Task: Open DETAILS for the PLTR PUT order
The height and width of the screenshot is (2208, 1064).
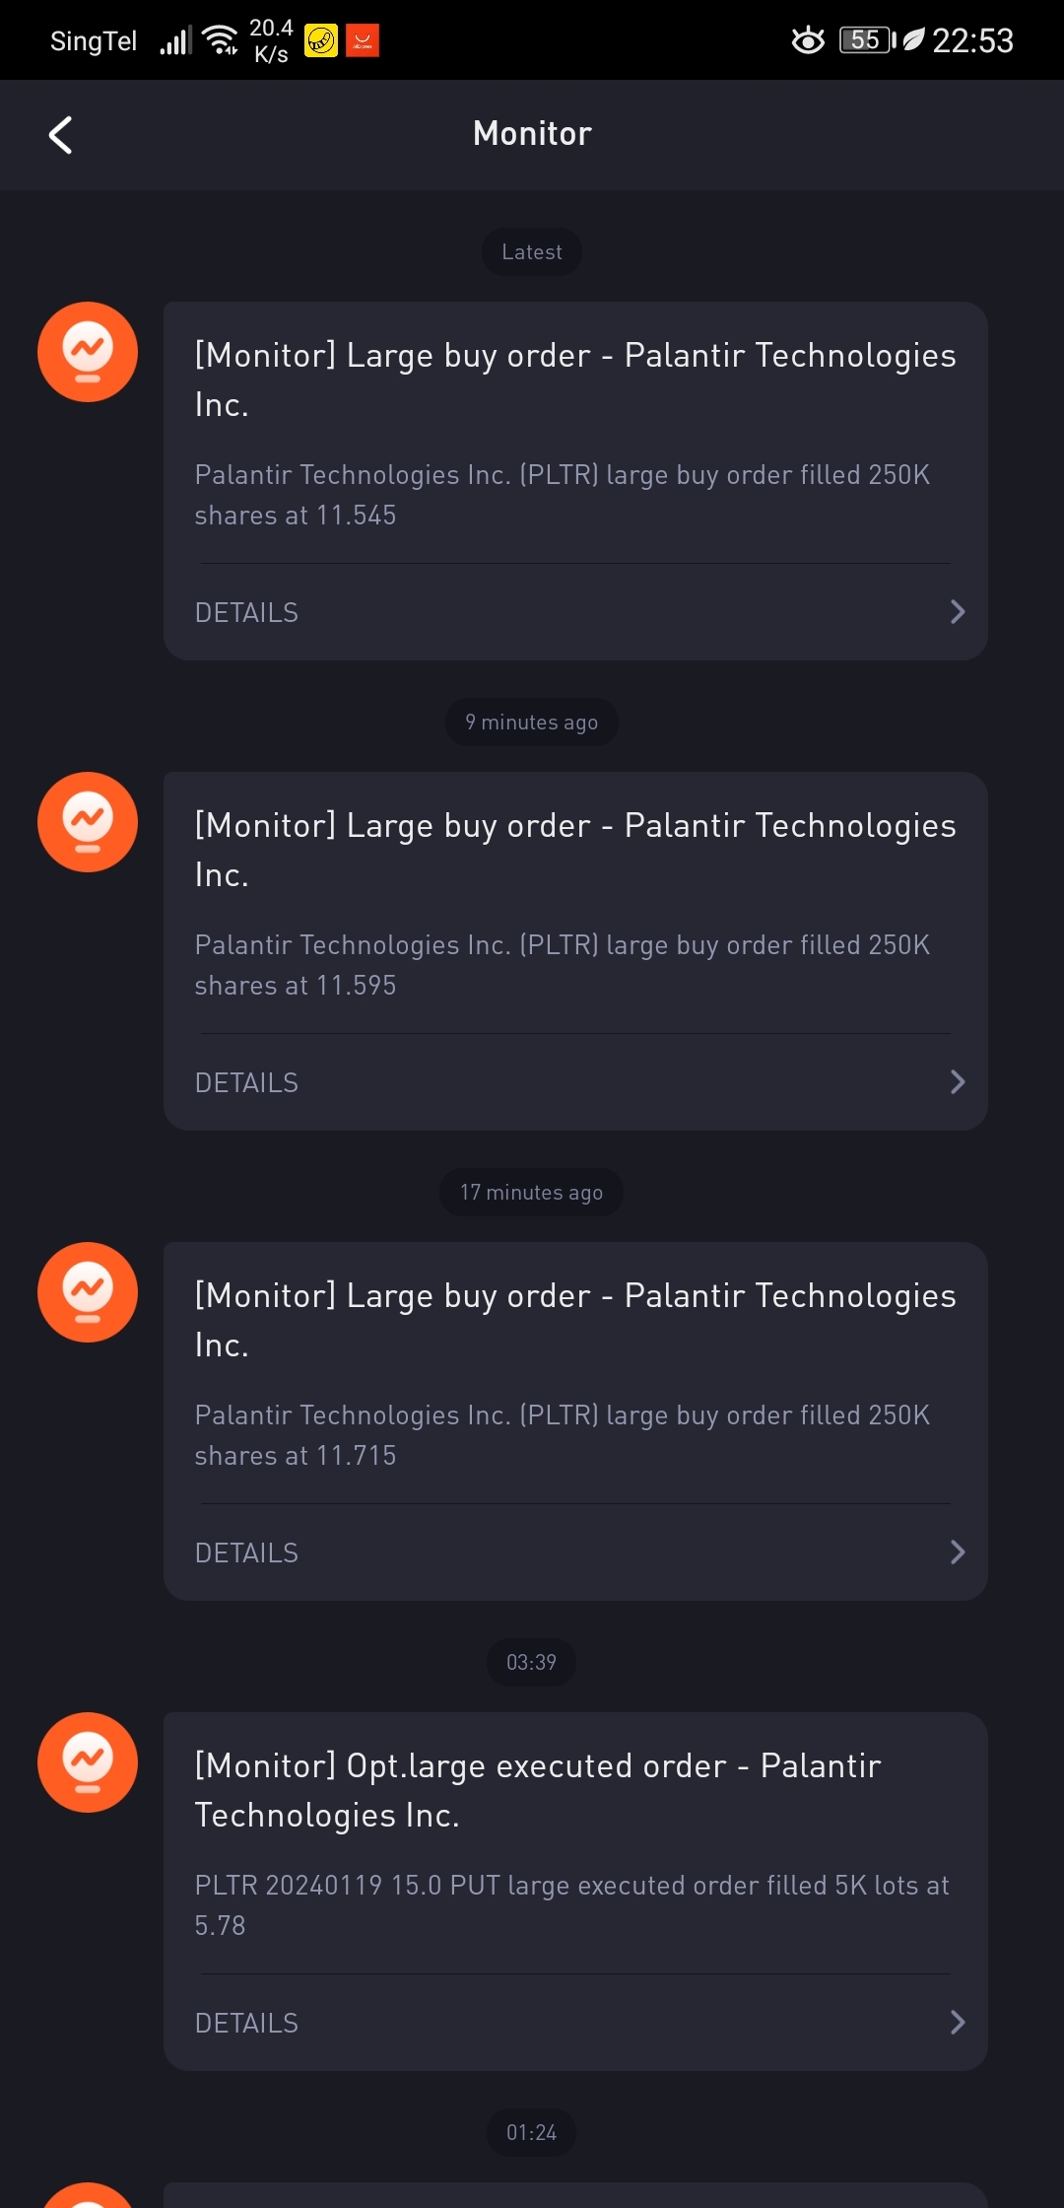Action: tap(247, 2024)
